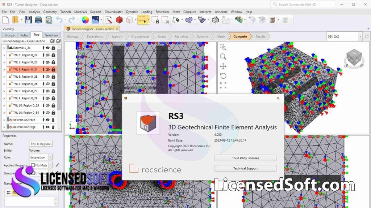Go to the Results workflow tab
371x208 pixels.
coord(260,36)
